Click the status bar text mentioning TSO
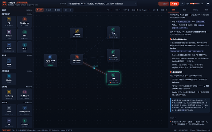212x132 pixels. [x=42, y=130]
